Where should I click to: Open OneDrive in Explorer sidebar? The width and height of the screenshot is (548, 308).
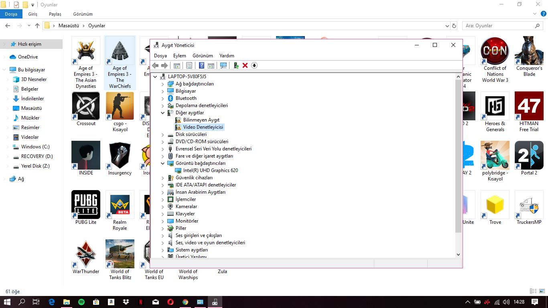pos(28,57)
